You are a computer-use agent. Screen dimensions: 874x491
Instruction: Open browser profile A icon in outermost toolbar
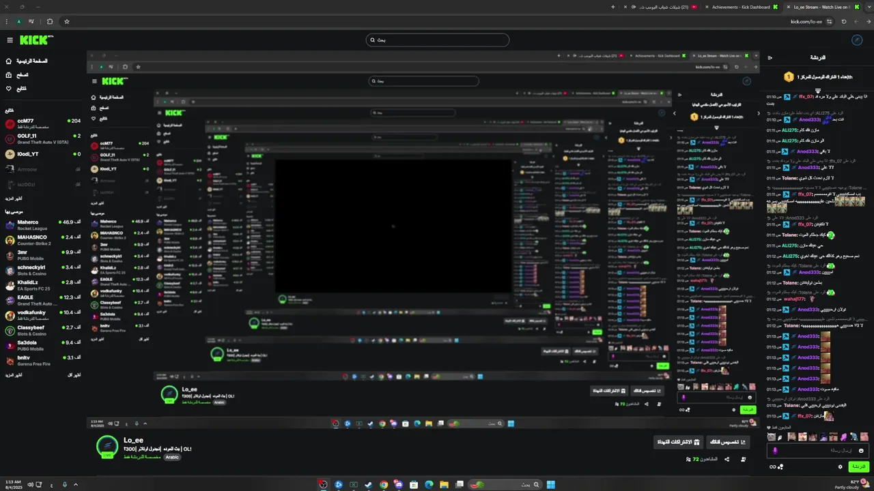click(19, 21)
